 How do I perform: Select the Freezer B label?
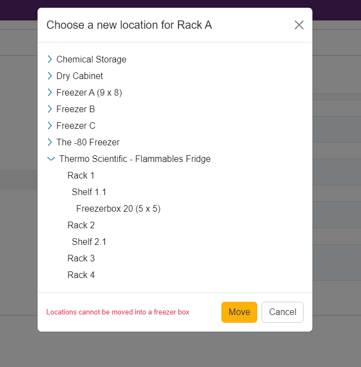(x=76, y=109)
